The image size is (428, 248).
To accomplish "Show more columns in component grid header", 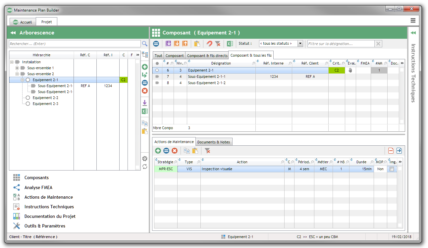I will (402, 63).
